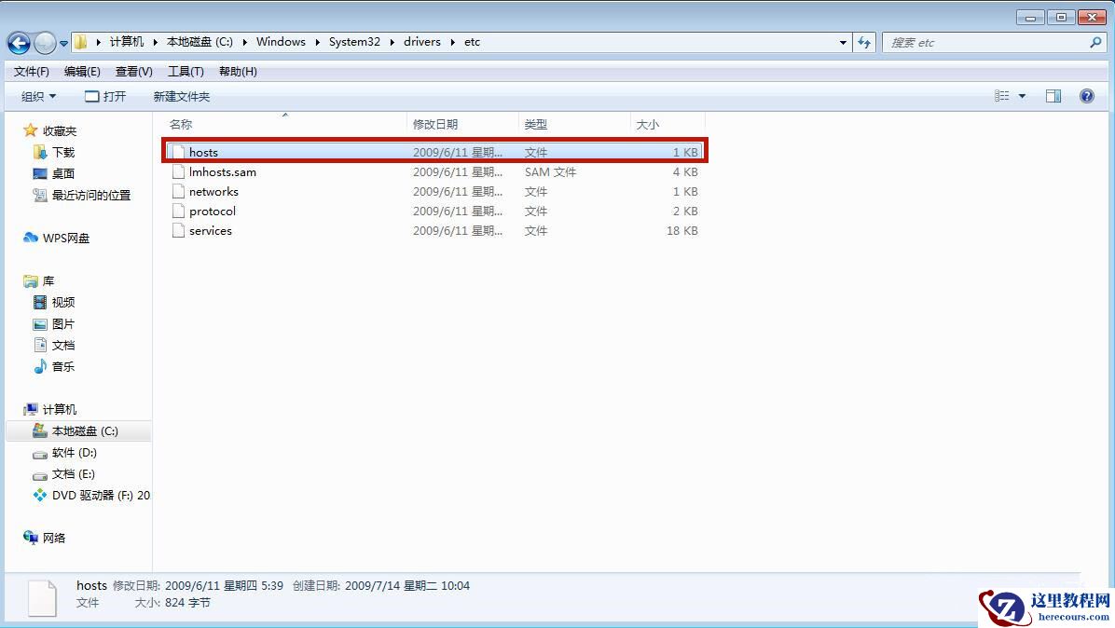Open the views dropdown arrow

pyautogui.click(x=1021, y=96)
